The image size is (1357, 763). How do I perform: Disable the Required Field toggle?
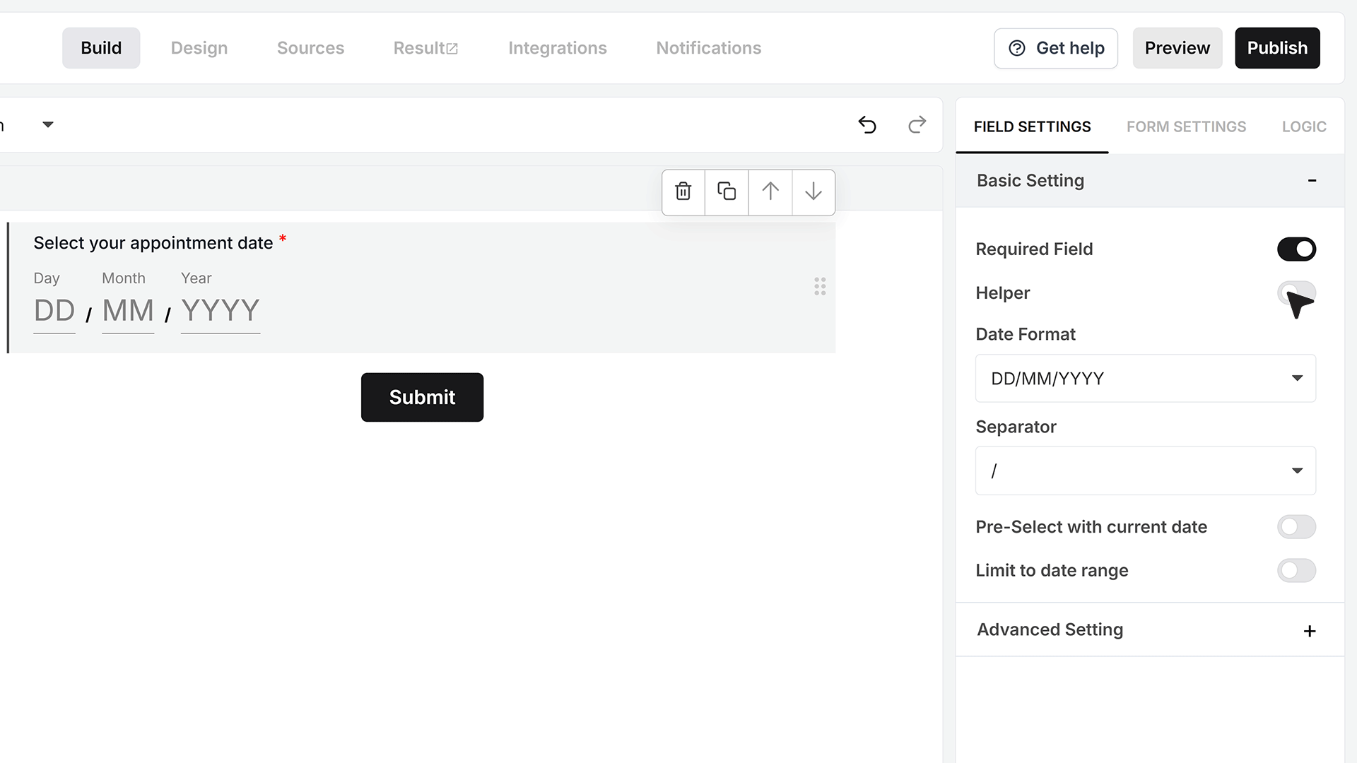tap(1296, 249)
